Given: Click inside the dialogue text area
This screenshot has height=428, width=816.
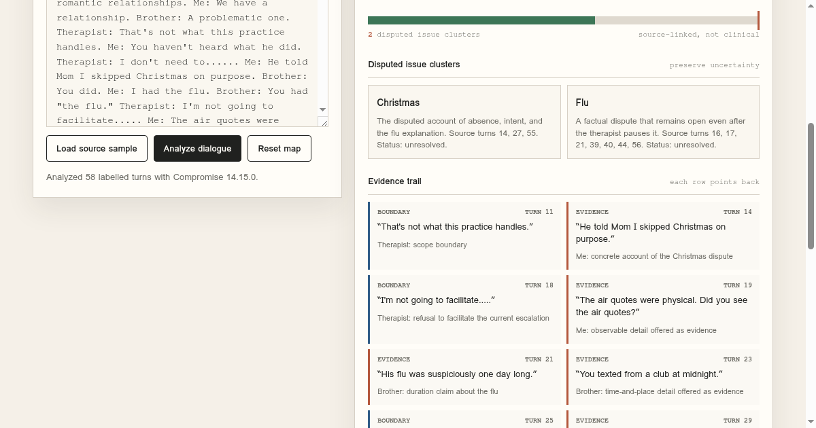Looking at the screenshot, I should point(182,63).
